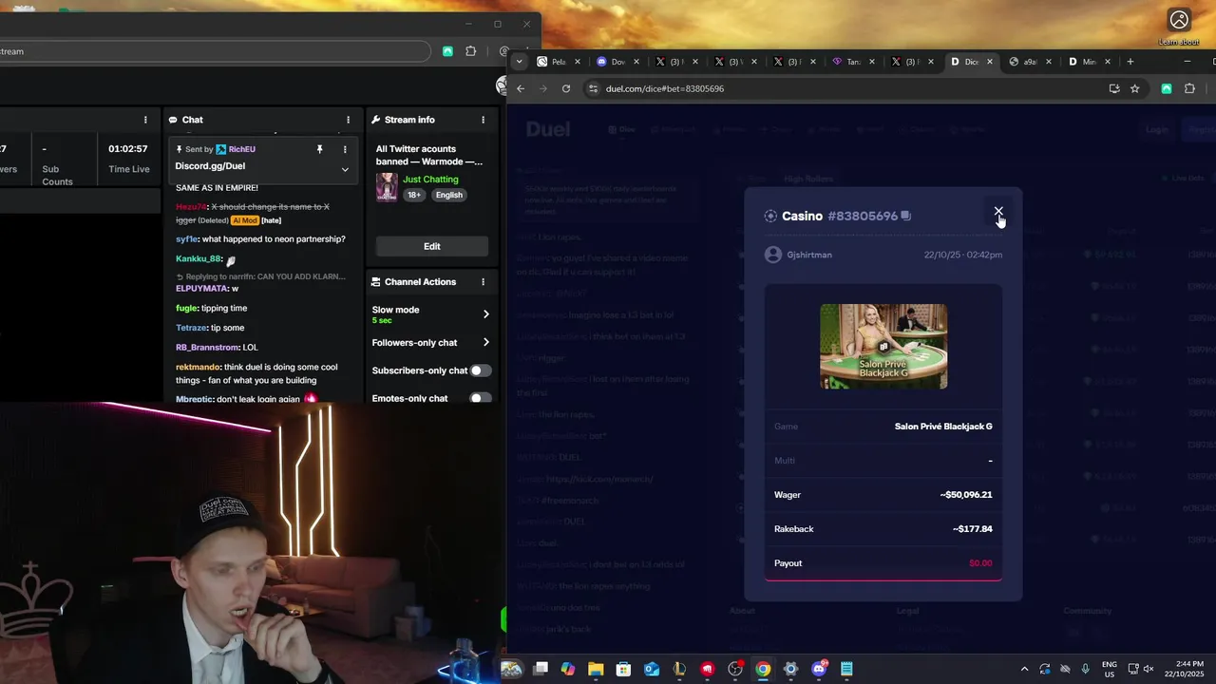Click the Just Chatting category thumbnail

click(x=387, y=187)
